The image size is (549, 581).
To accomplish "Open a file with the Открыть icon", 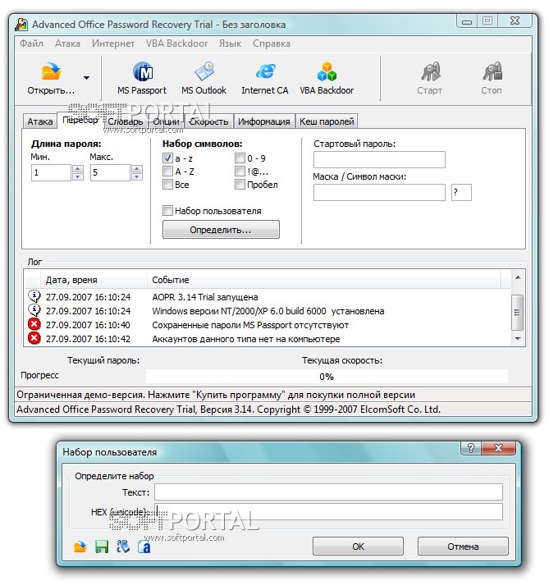I will point(51,71).
